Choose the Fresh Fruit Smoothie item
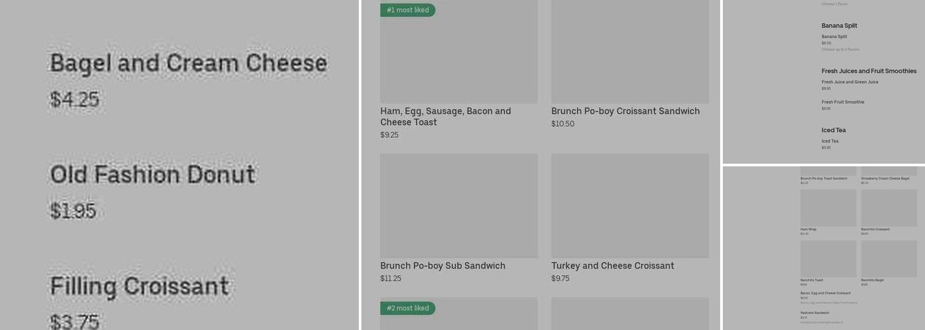The image size is (925, 330). pyautogui.click(x=842, y=102)
